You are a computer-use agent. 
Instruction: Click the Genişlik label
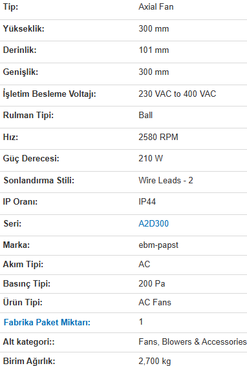point(21,72)
